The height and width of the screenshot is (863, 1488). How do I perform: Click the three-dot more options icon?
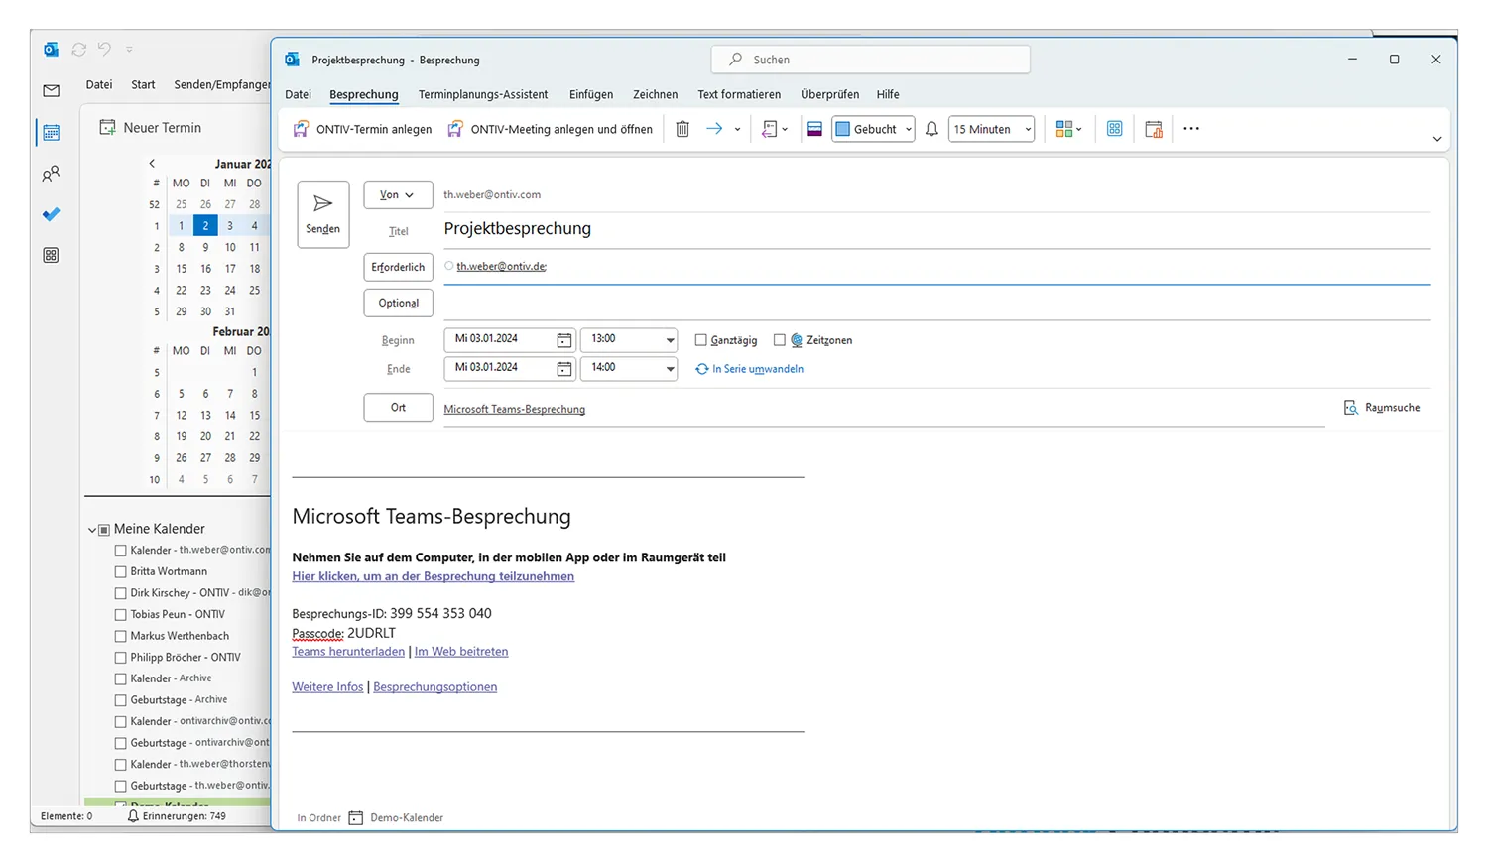point(1191,129)
